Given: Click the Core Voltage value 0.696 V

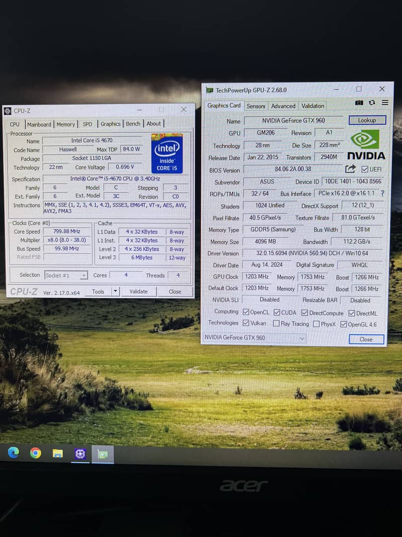Looking at the screenshot, I should tap(125, 167).
